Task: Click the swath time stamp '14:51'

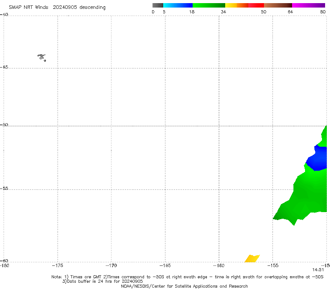Action: click(x=318, y=270)
